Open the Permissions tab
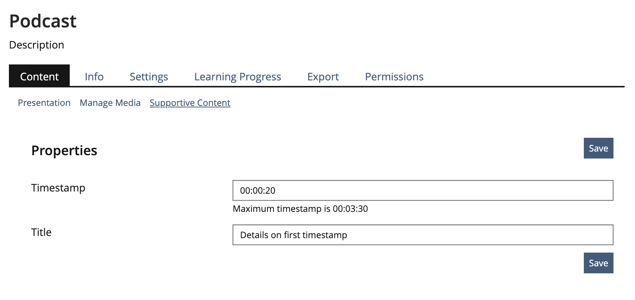635x300 pixels. pos(394,76)
